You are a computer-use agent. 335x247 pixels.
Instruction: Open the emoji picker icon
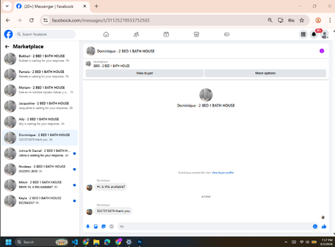315,226
